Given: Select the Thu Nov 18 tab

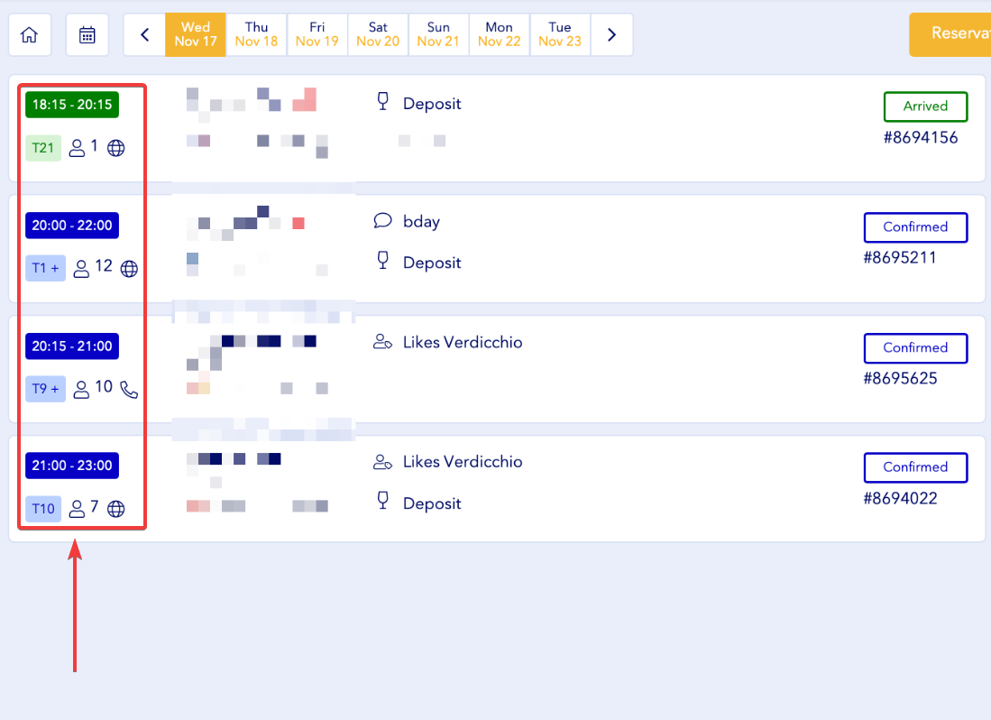Looking at the screenshot, I should coord(256,34).
